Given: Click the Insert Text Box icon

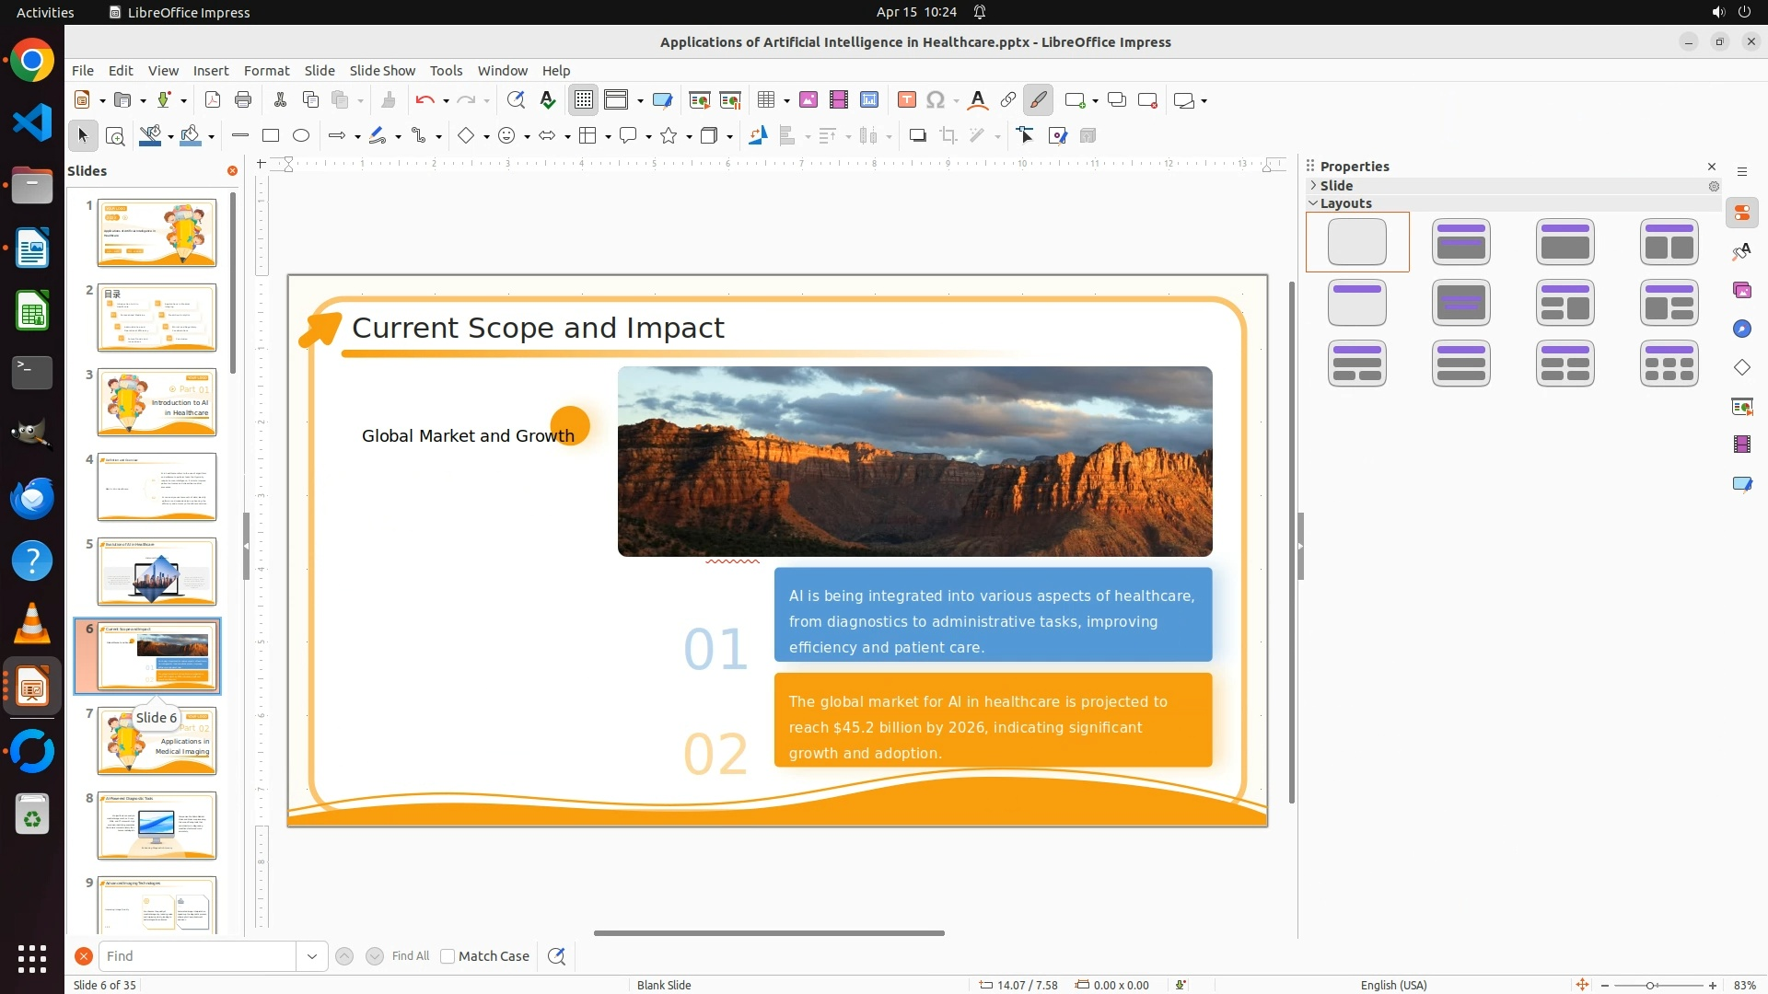Looking at the screenshot, I should pos(906,100).
